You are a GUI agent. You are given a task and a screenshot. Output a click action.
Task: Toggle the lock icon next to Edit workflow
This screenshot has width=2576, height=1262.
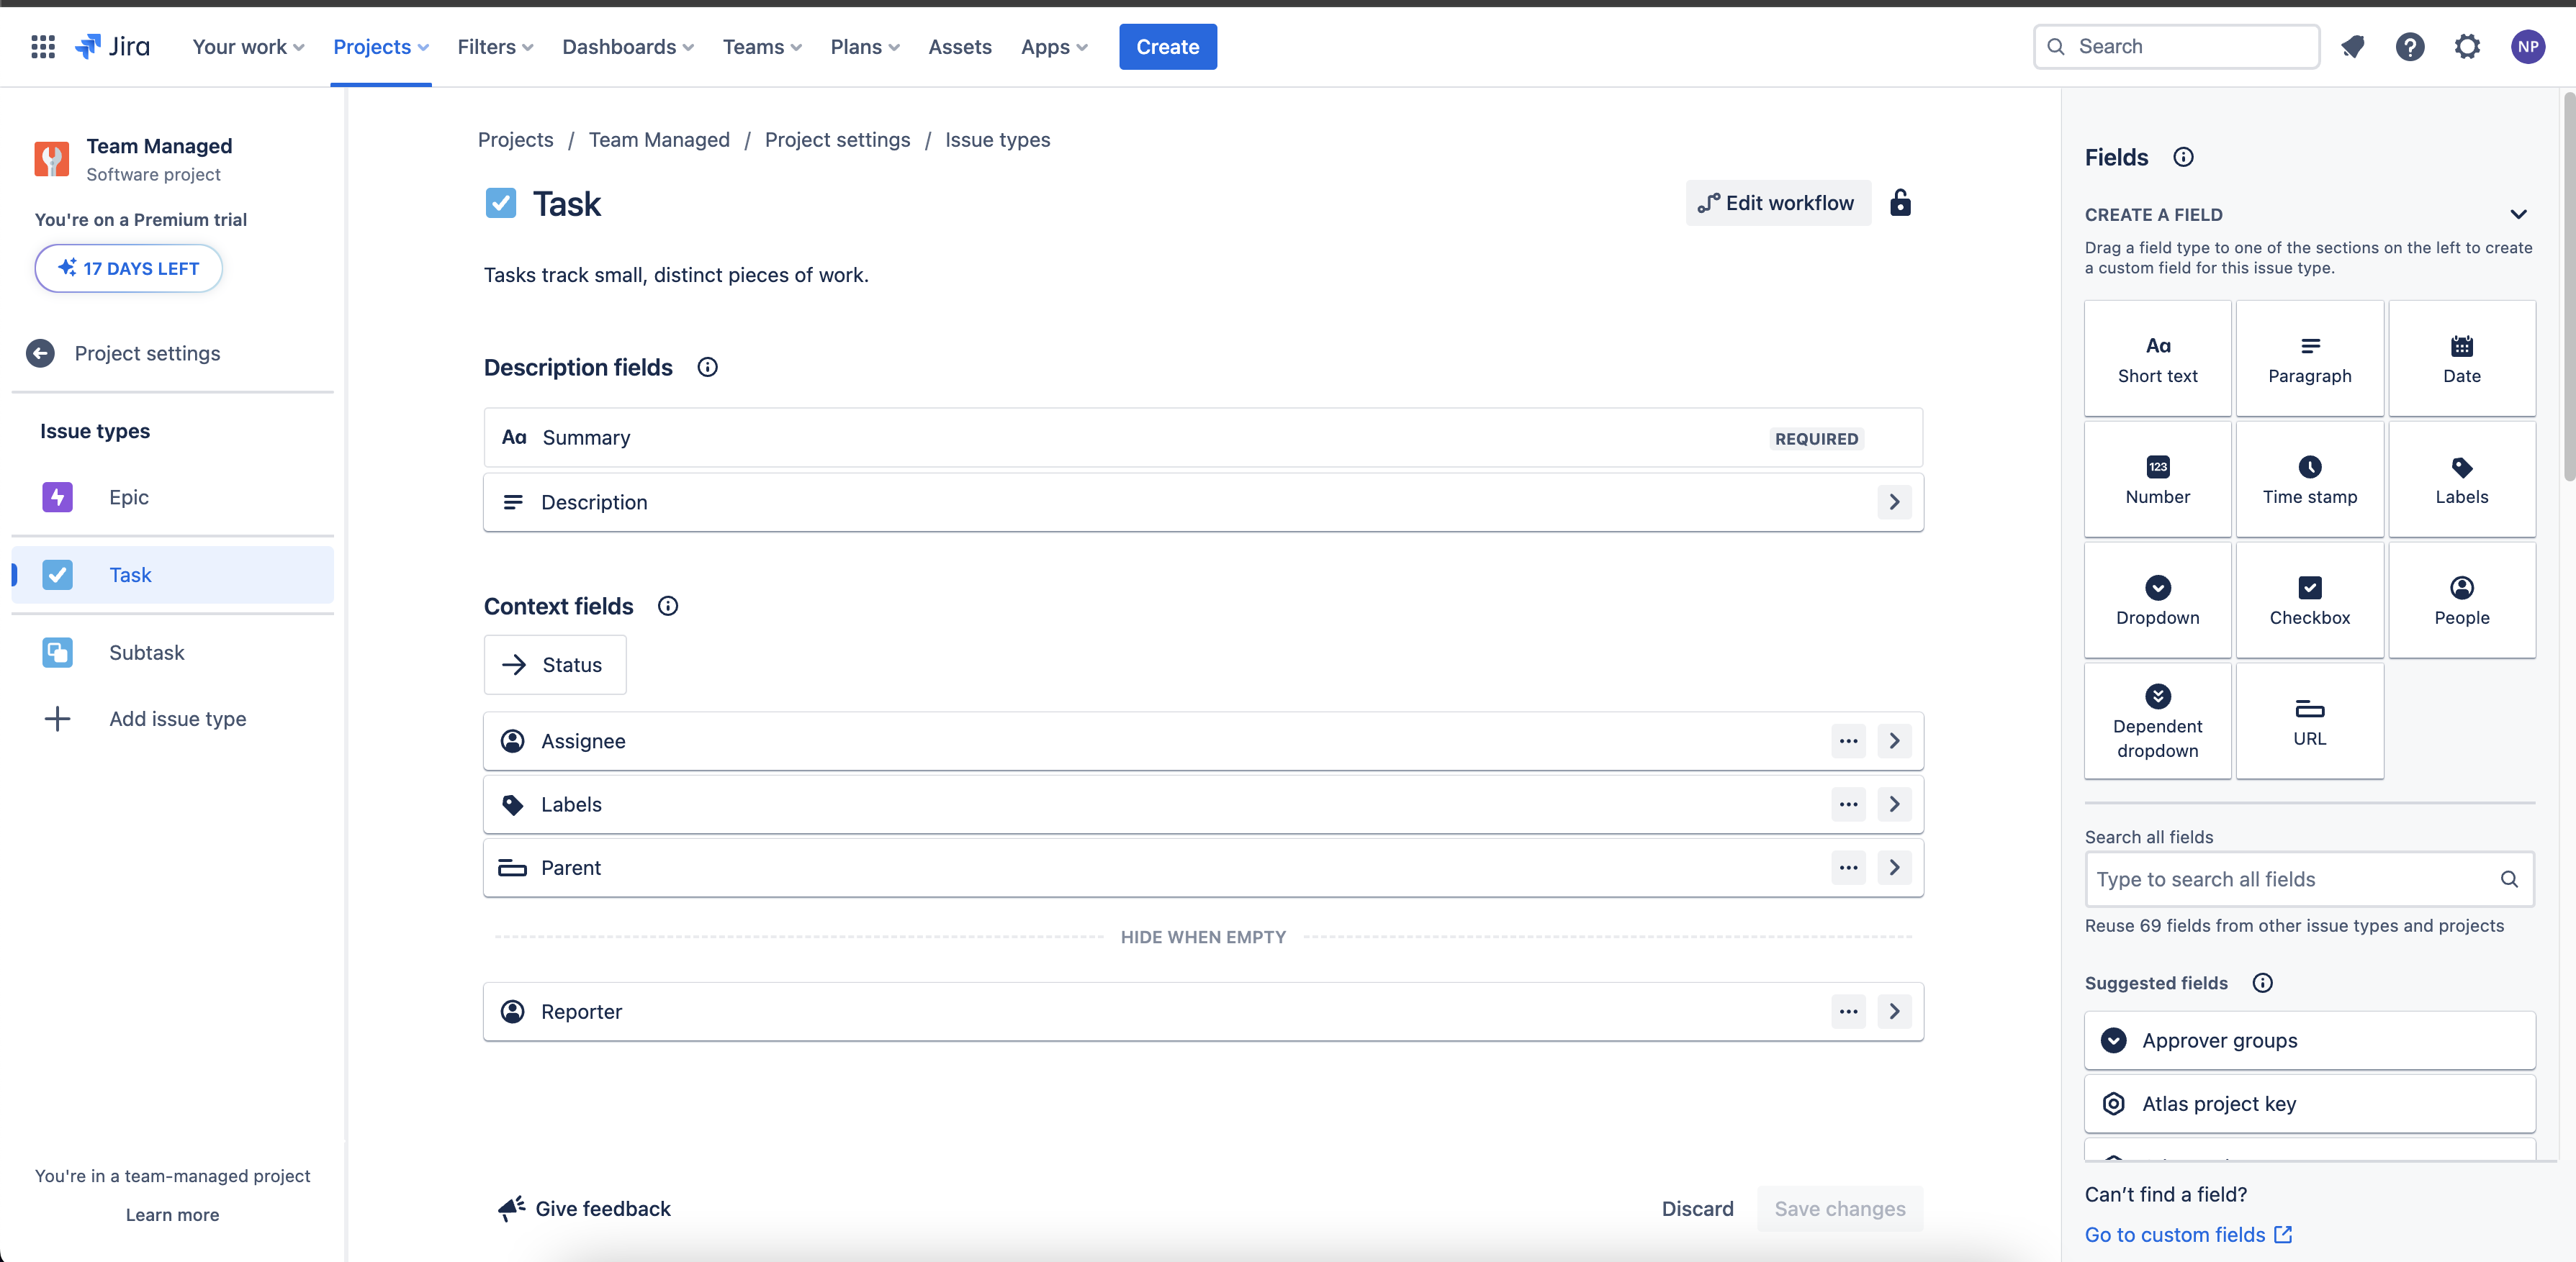click(x=1901, y=203)
